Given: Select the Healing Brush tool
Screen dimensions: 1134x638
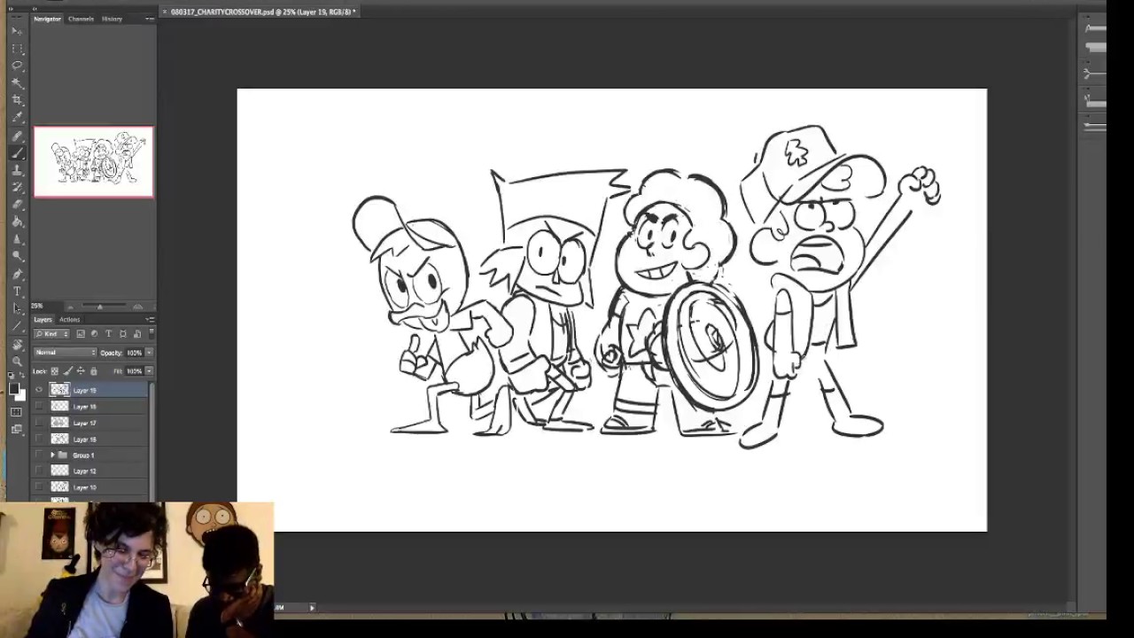Looking at the screenshot, I should coord(17,136).
